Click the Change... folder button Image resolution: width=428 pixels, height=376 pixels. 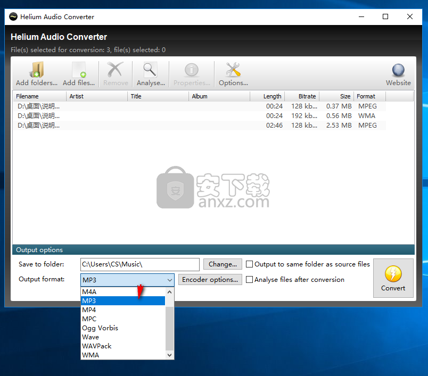(x=223, y=264)
